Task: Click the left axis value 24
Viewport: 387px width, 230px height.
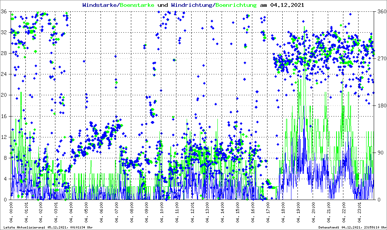Action: coord(4,74)
